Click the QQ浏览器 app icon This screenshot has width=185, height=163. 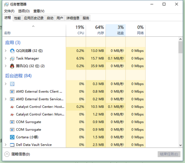point(12,51)
